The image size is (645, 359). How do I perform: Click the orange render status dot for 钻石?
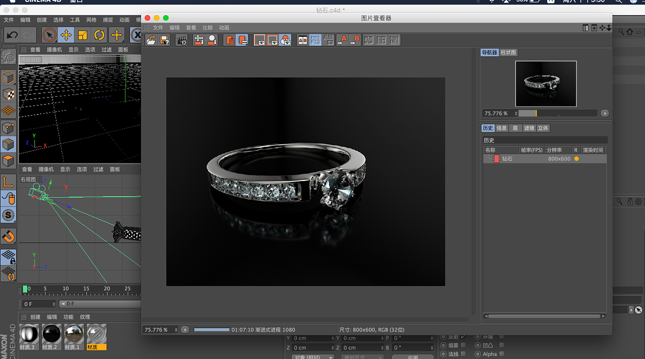tap(576, 159)
